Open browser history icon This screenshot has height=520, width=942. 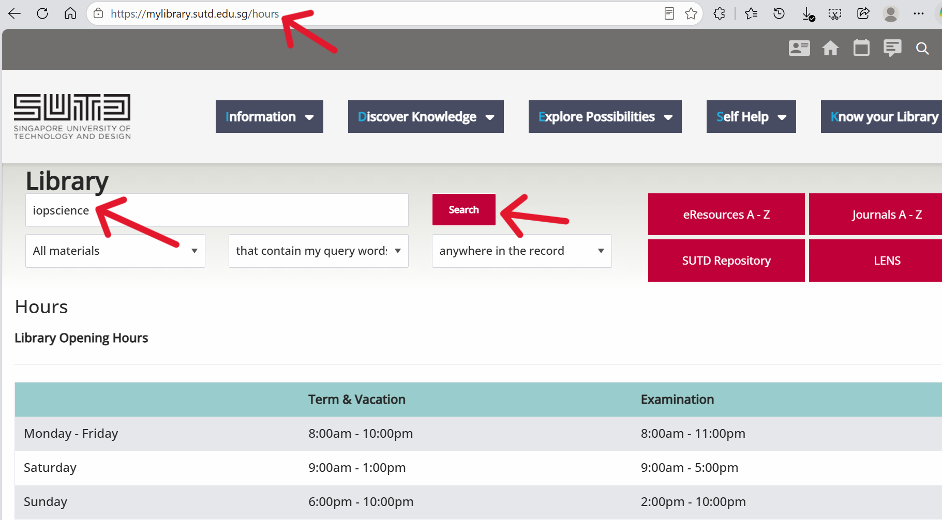pyautogui.click(x=779, y=13)
